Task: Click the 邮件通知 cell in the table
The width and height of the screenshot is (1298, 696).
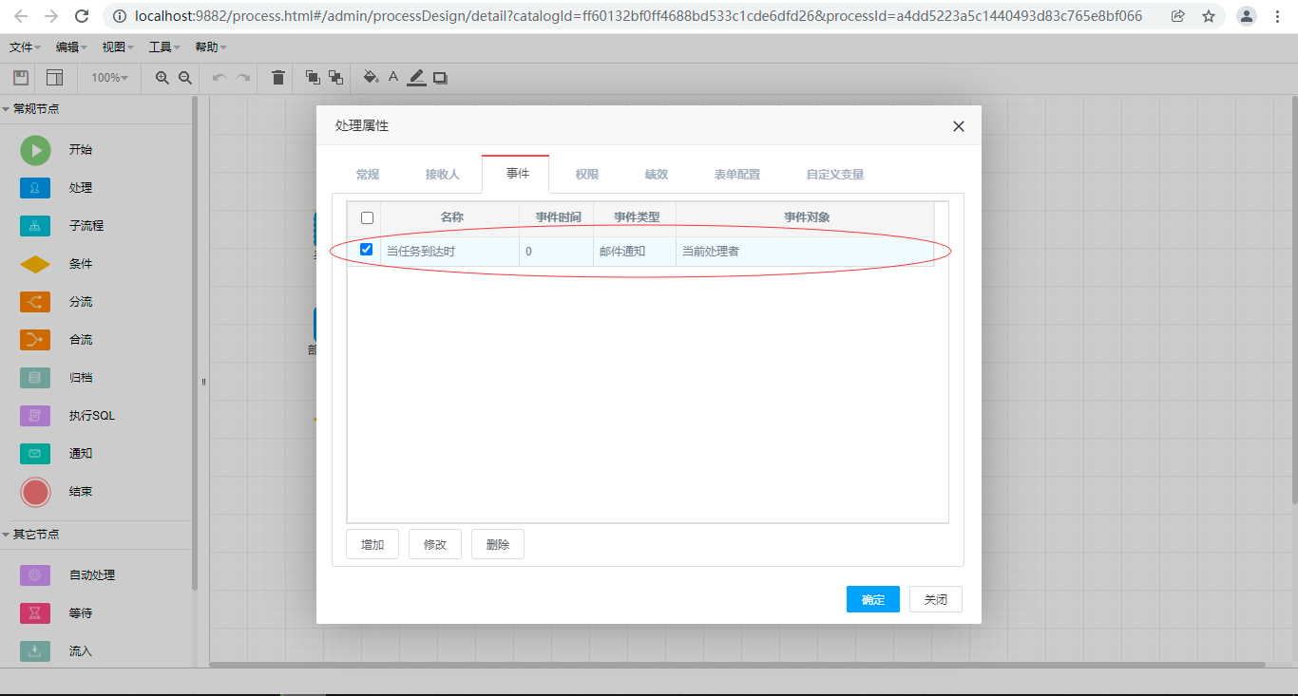Action: point(635,252)
